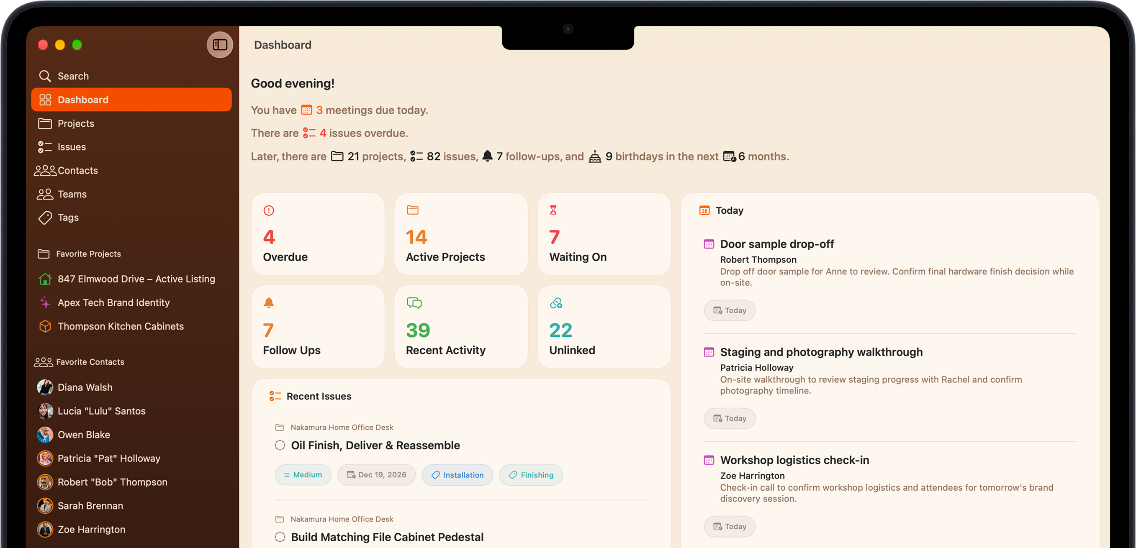Open Patricia "Pat" Holloway contact
This screenshot has height=548, width=1136.
[131, 458]
